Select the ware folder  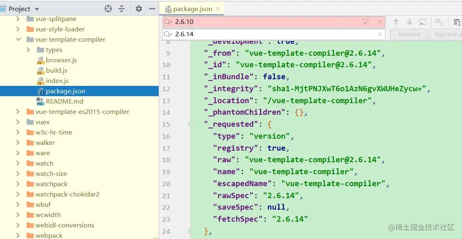pyautogui.click(x=43, y=153)
